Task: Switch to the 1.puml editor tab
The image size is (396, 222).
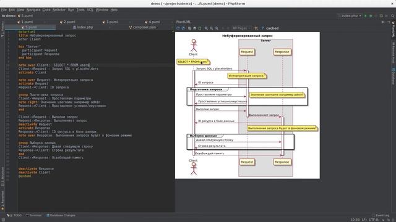Action: coord(25,22)
